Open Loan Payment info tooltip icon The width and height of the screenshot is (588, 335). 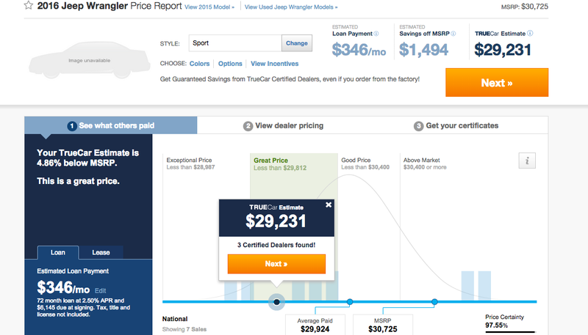point(376,34)
